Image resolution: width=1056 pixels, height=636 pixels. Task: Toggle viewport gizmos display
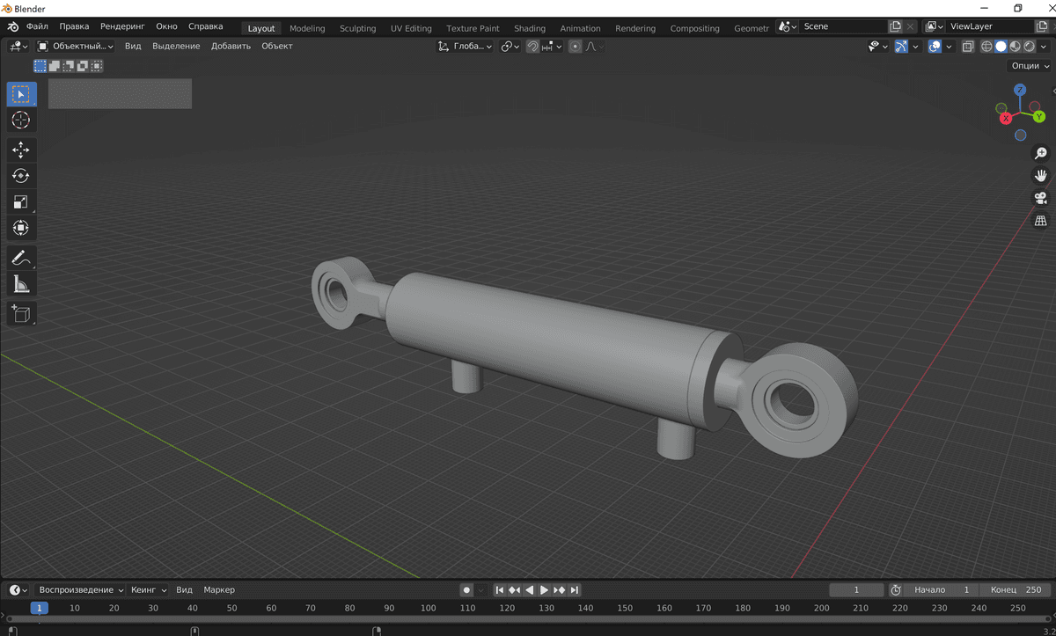click(x=901, y=46)
